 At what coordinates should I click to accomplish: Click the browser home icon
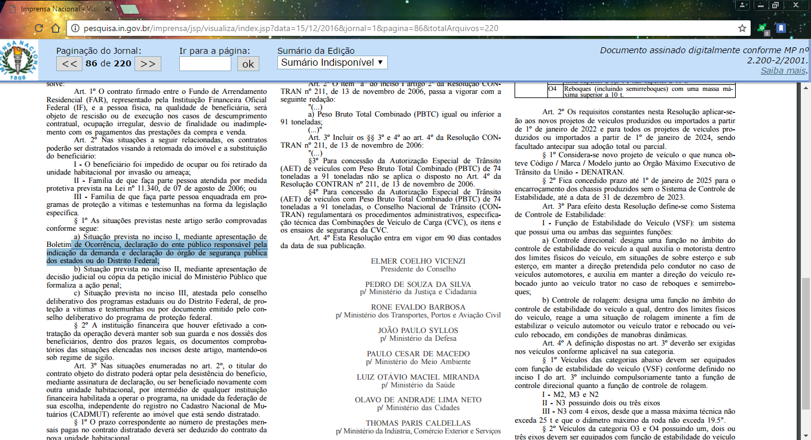coord(57,28)
